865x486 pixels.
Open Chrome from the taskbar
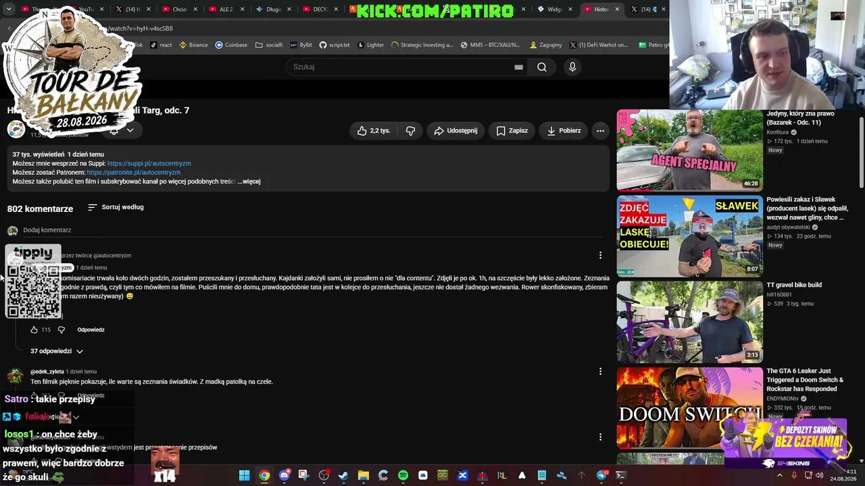(x=264, y=475)
